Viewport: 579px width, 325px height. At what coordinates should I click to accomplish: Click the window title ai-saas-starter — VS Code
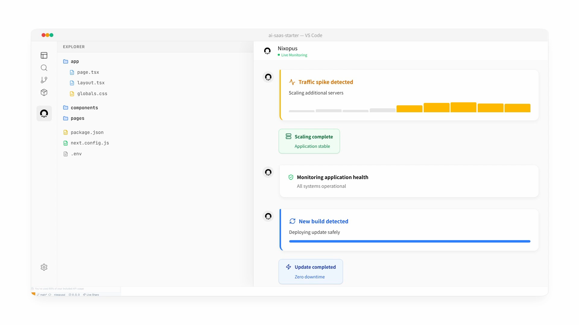click(x=296, y=36)
